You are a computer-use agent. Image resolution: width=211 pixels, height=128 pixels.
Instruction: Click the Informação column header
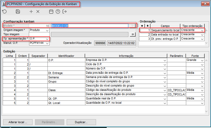126,56
